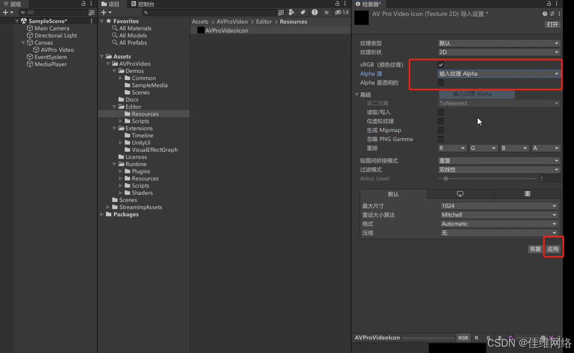Click the AV Pro Video Icon texture thumbnail

coord(362,18)
